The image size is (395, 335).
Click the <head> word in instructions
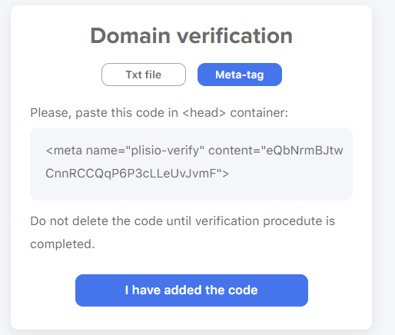click(x=204, y=113)
